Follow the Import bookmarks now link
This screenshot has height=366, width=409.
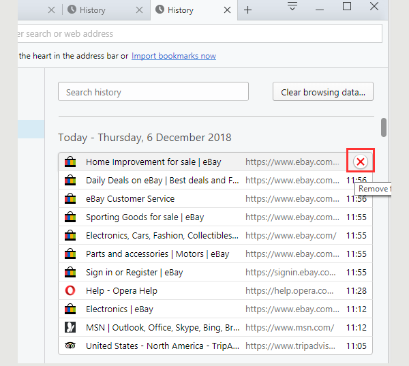(174, 56)
